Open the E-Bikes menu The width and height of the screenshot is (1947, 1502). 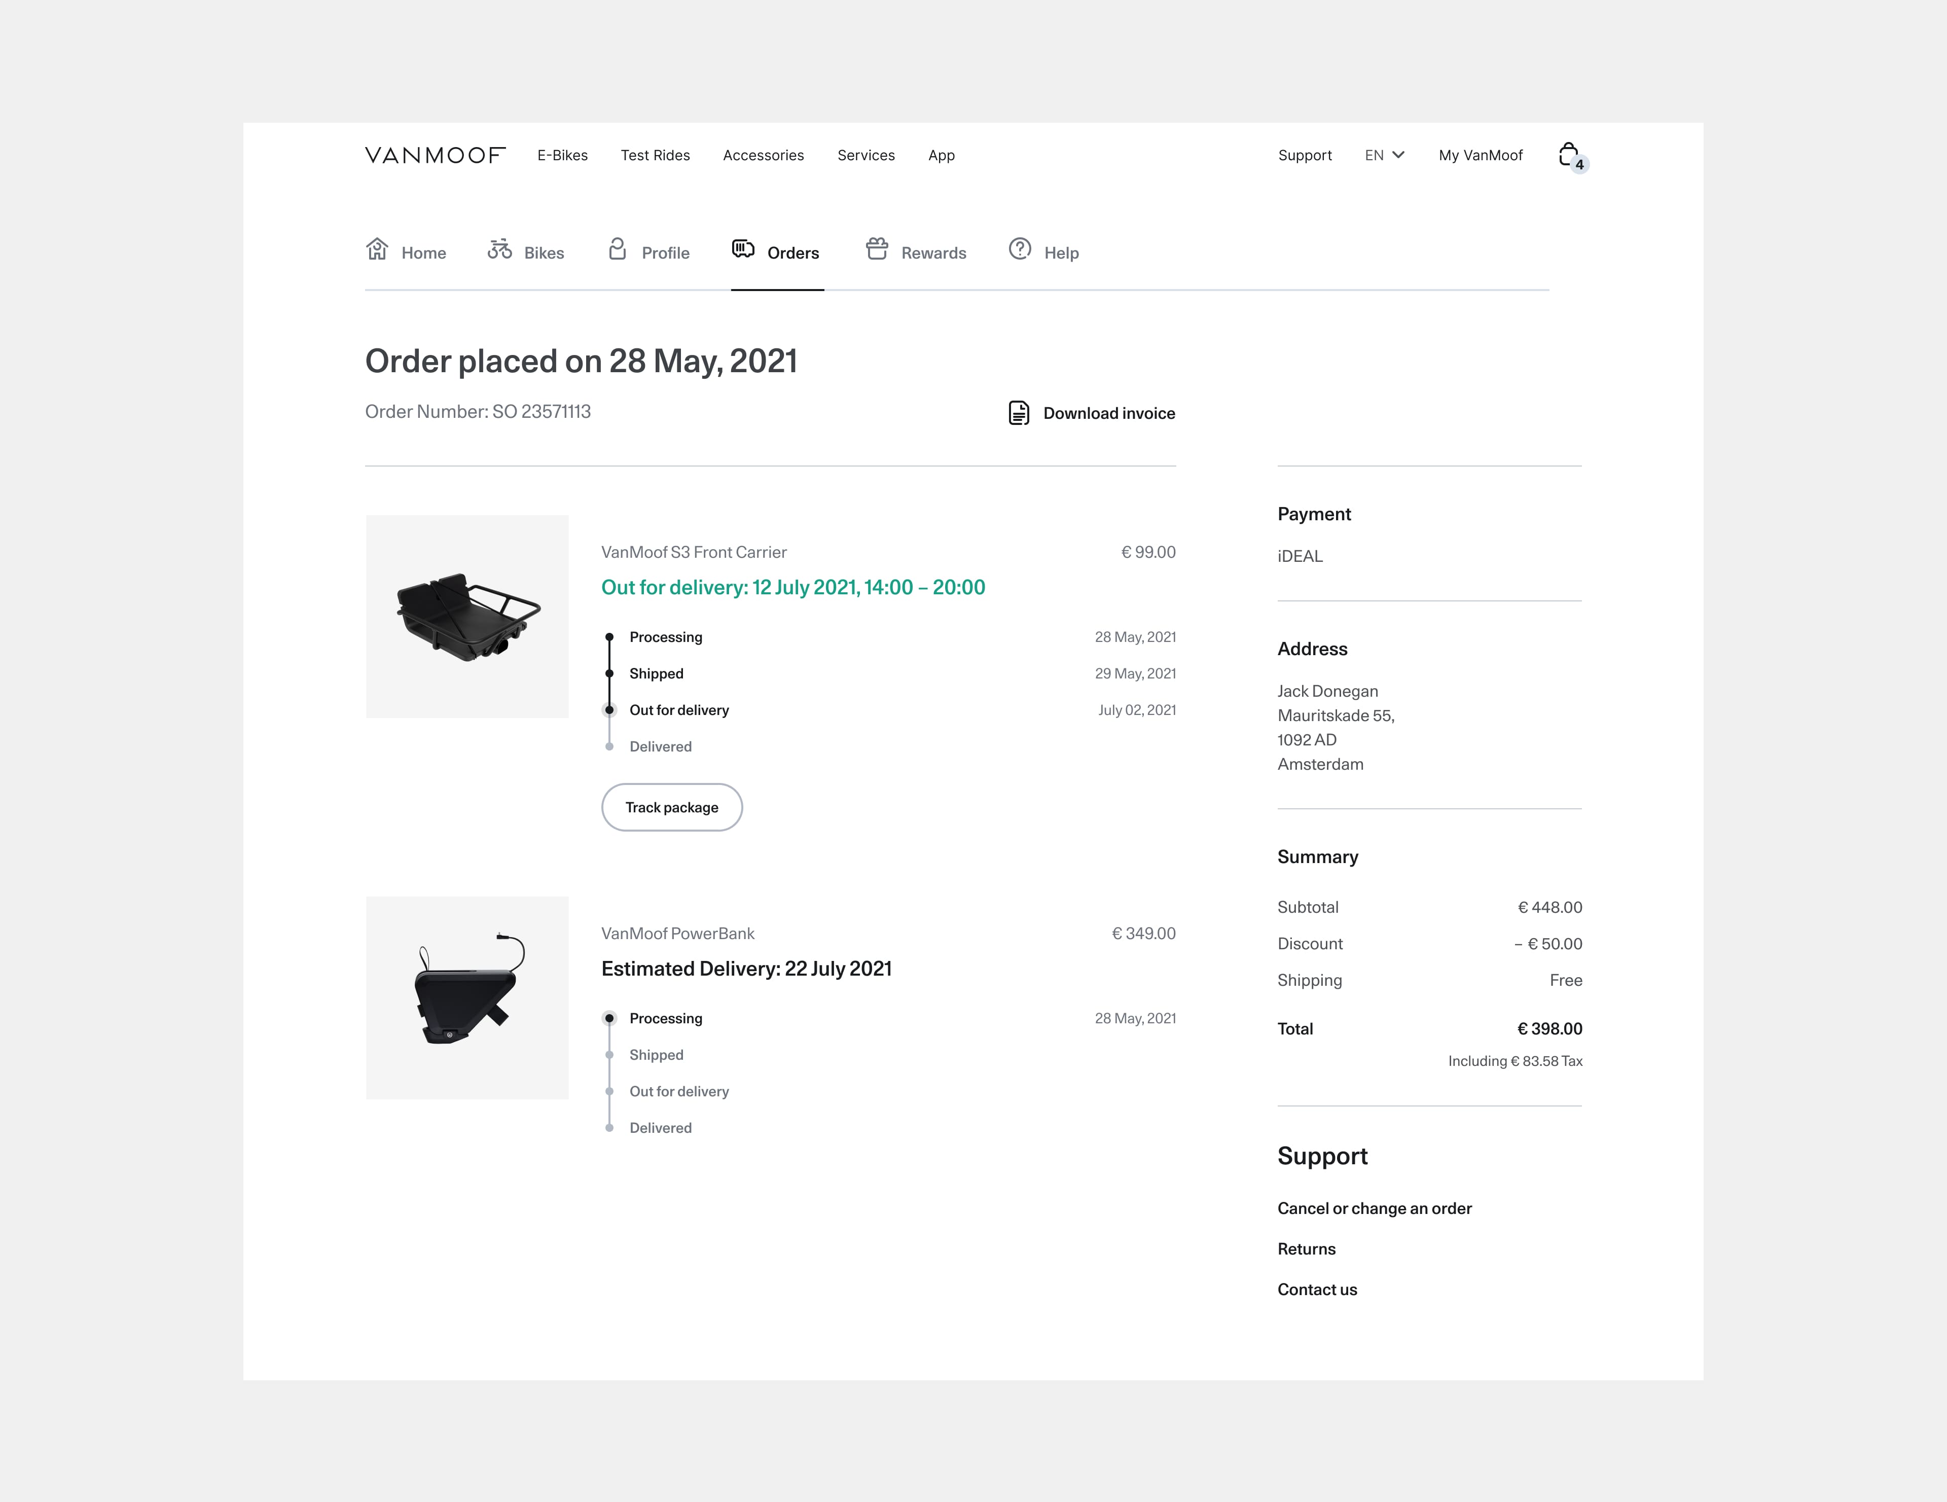coord(562,155)
